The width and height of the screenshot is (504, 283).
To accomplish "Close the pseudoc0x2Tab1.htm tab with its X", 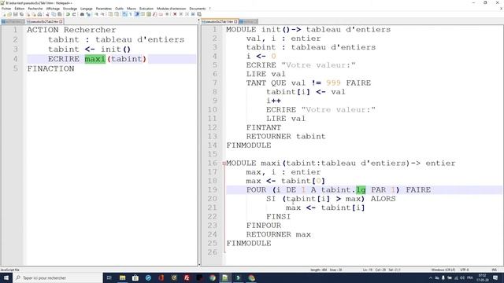I will 236,21.
